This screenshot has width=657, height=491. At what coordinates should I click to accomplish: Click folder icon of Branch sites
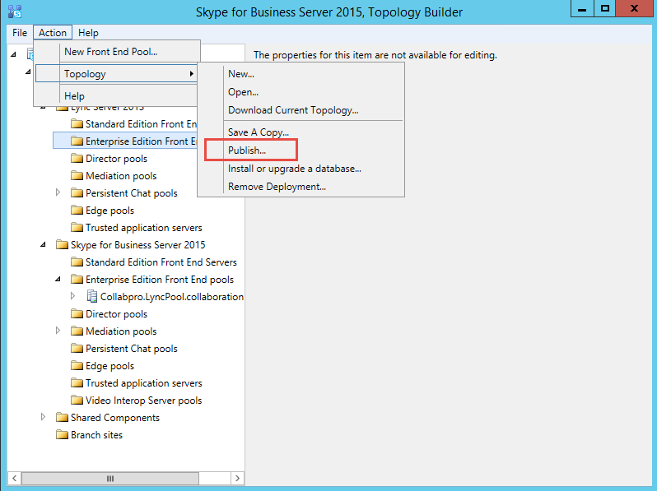62,434
